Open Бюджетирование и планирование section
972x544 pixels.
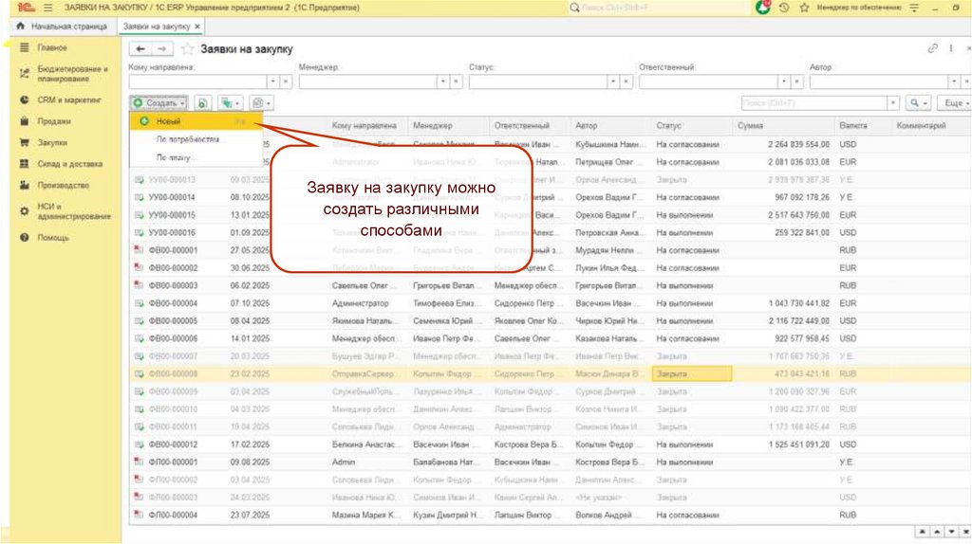(x=72, y=74)
